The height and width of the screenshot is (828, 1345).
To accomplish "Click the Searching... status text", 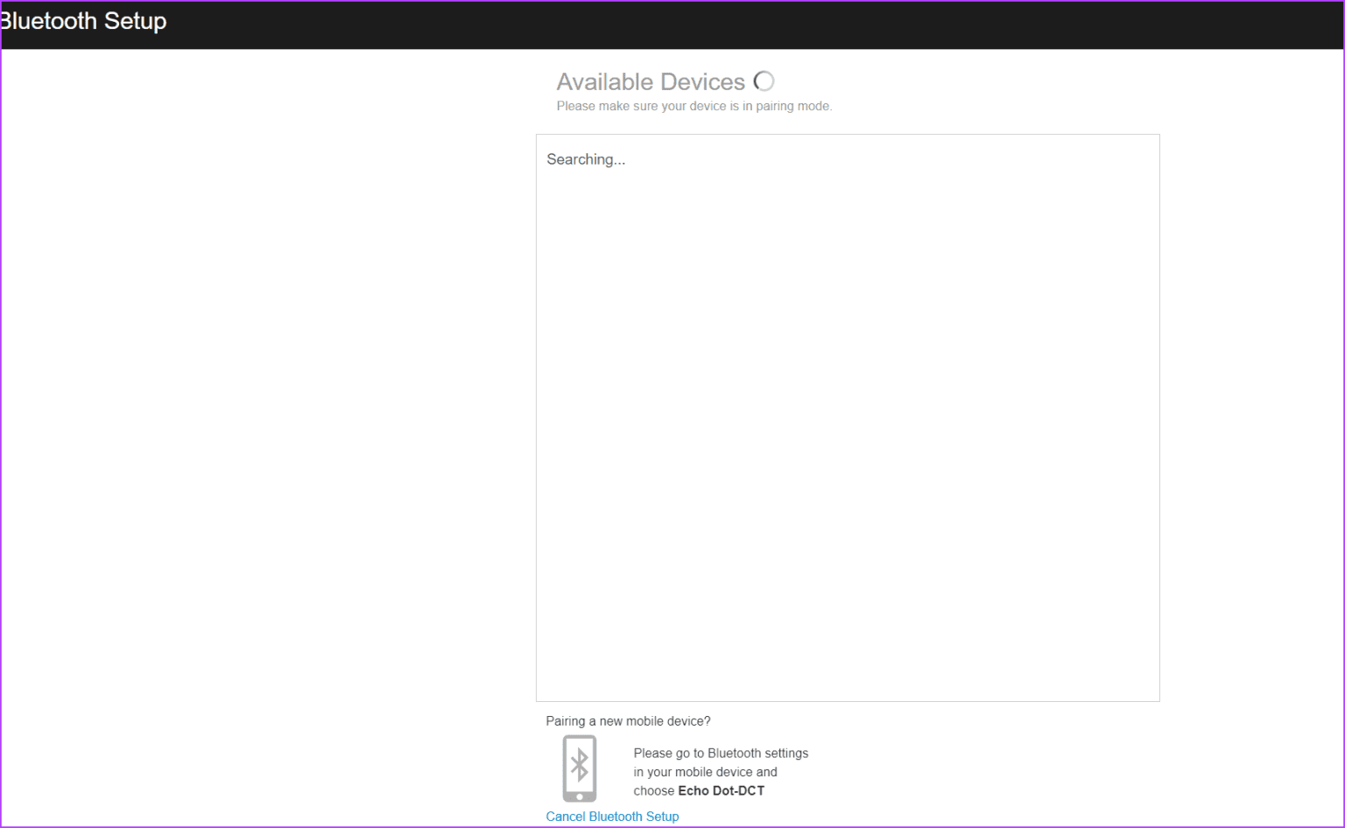I will (586, 159).
